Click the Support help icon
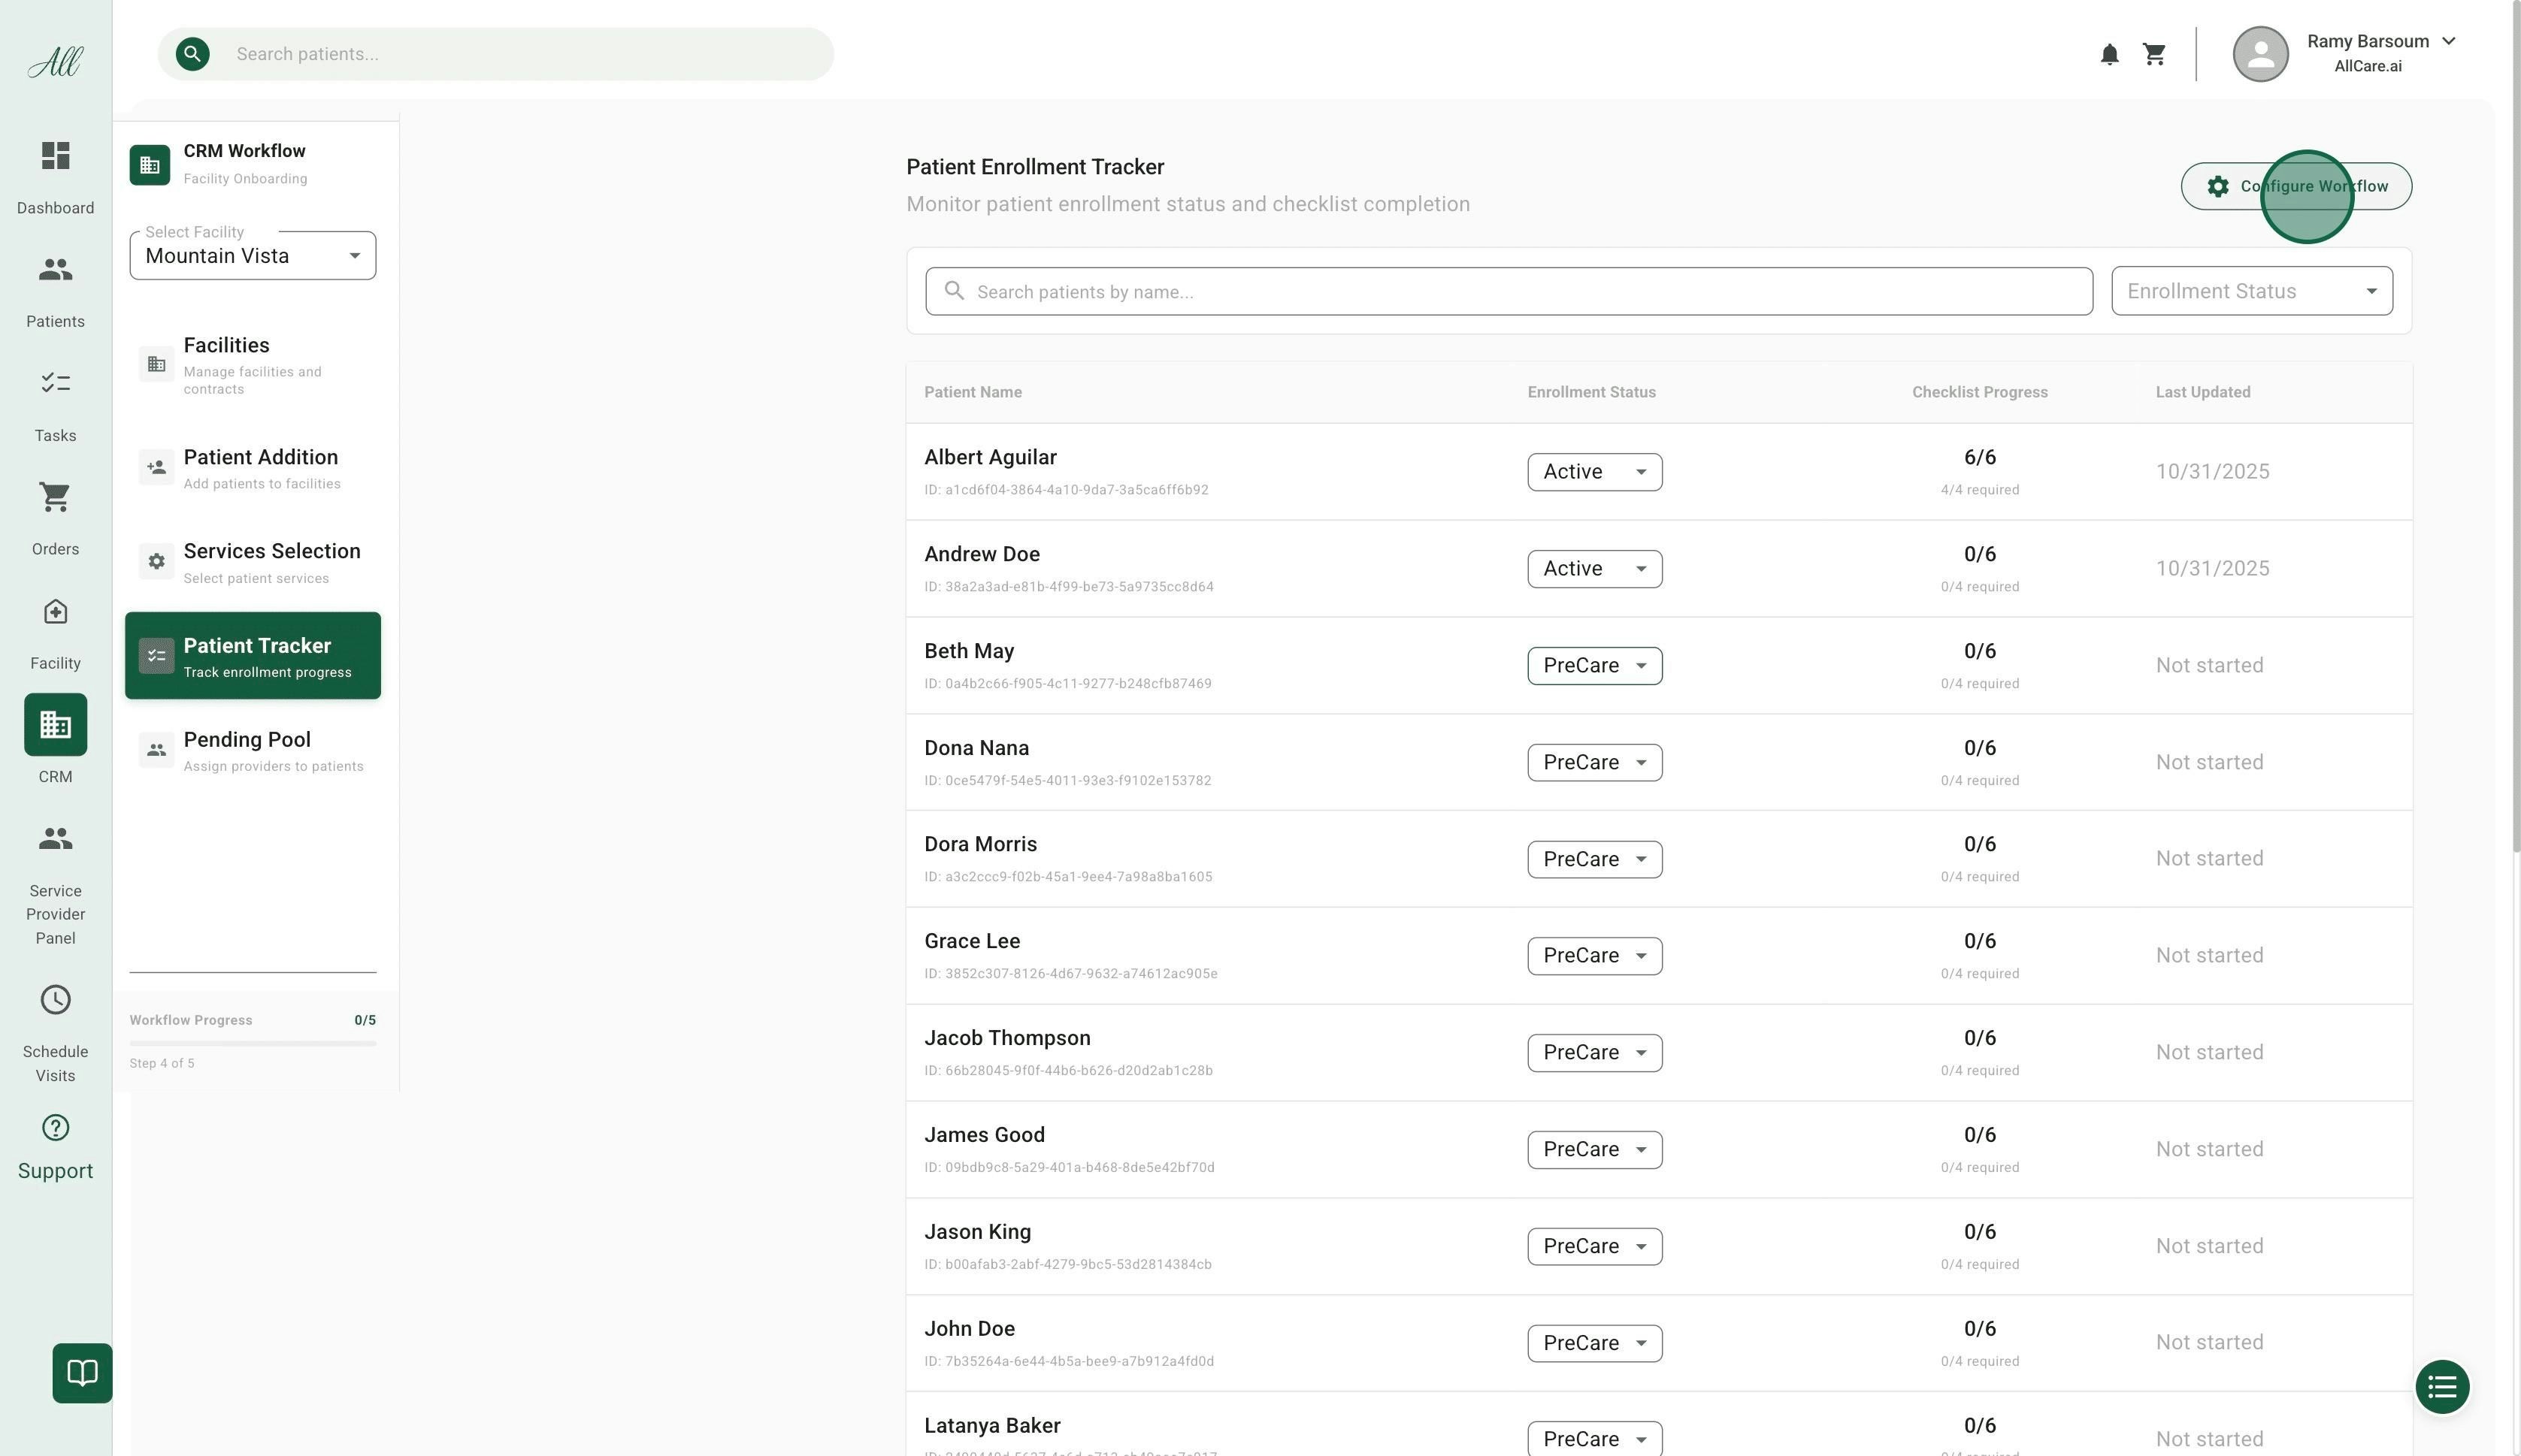The image size is (2521, 1456). (x=55, y=1128)
